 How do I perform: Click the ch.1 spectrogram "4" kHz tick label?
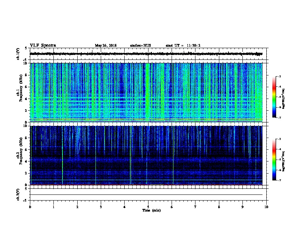[x=27, y=99]
